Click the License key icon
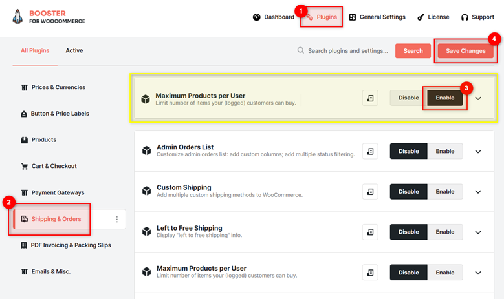Viewport: 504px width, 299px height. coord(421,17)
